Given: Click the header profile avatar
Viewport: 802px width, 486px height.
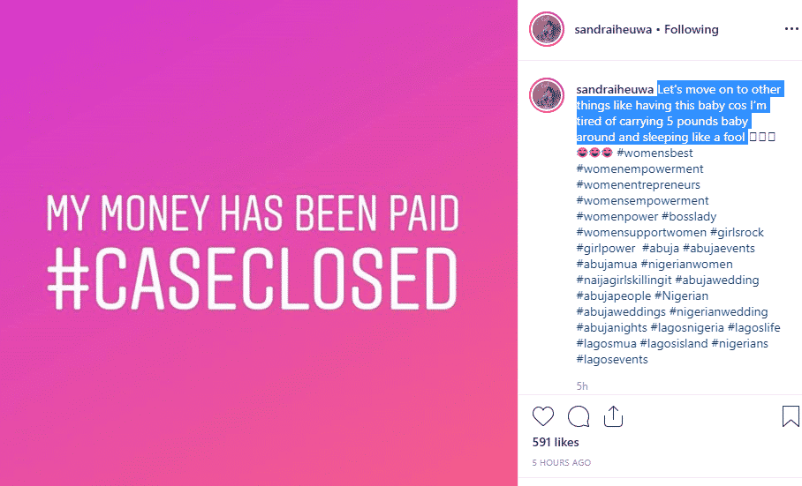Looking at the screenshot, I should coord(547,29).
